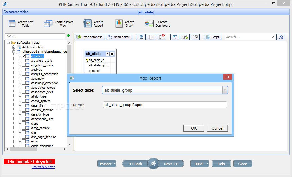This screenshot has width=292, height=177.
Task: Check the alt_allele_group checkbox
Action: [x=24, y=65]
